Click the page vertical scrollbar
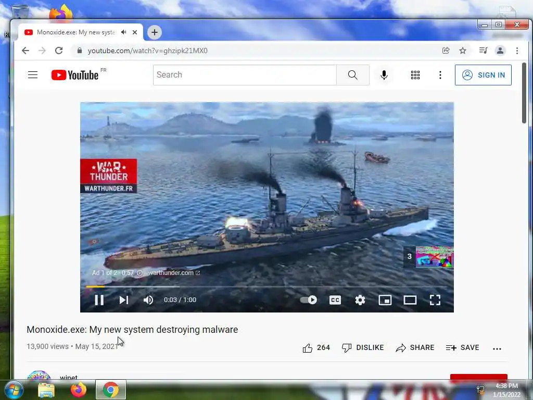Screen dimensions: 533x400 (524, 93)
